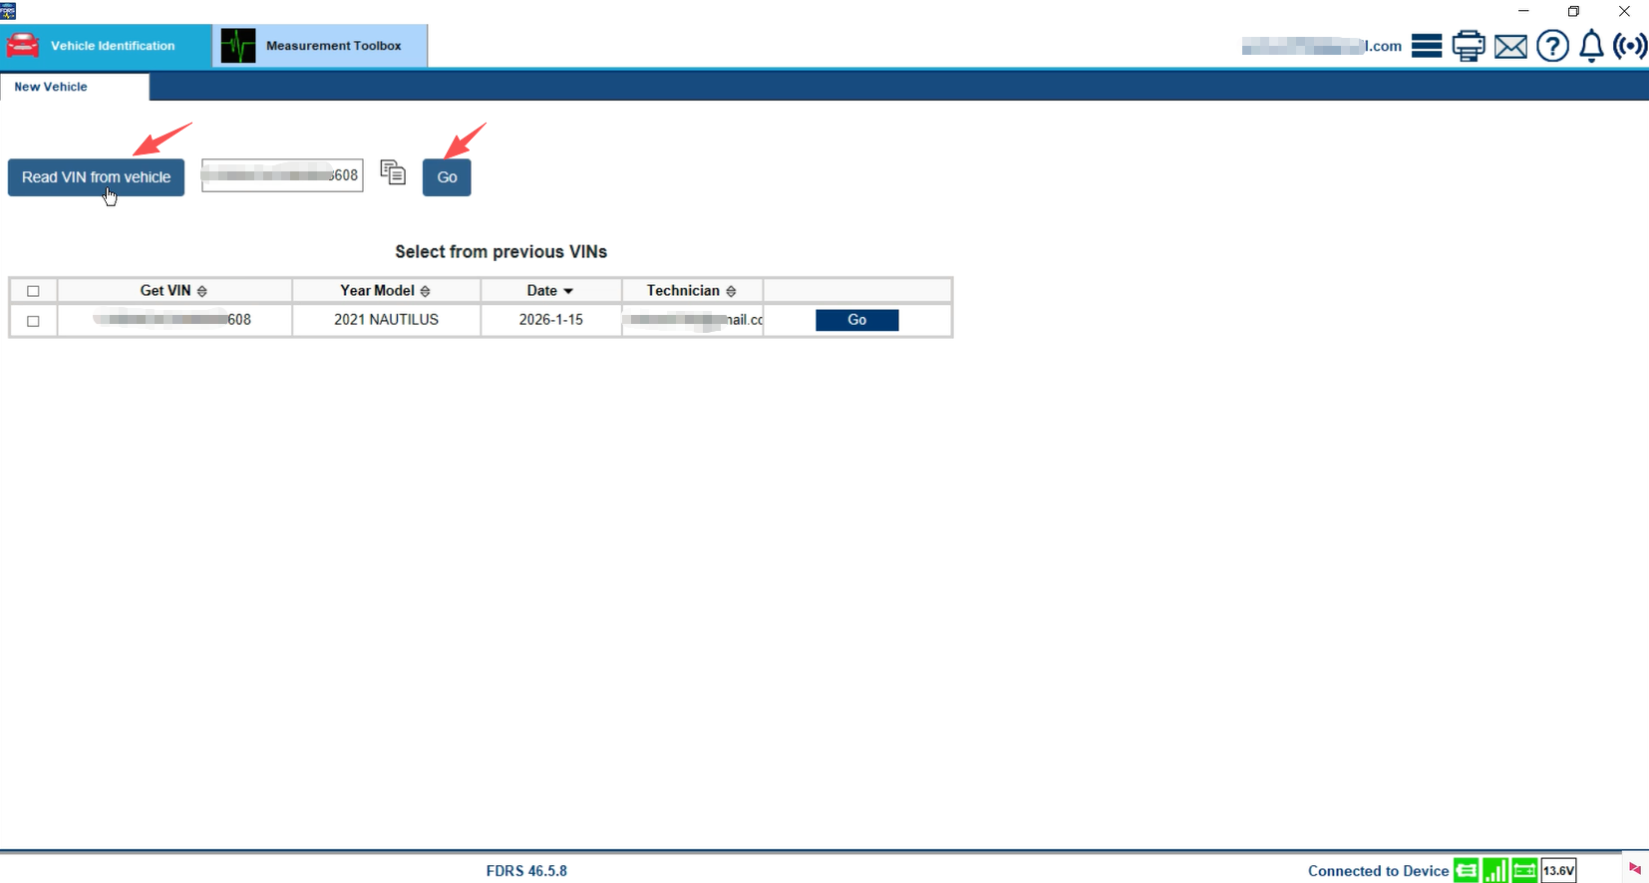1649x883 pixels.
Task: Open help via question mark icon
Action: coord(1552,46)
